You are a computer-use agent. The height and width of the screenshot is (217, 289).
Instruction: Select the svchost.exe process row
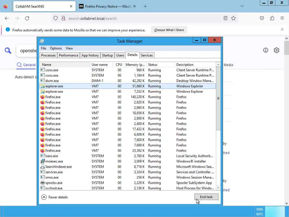pos(128,188)
